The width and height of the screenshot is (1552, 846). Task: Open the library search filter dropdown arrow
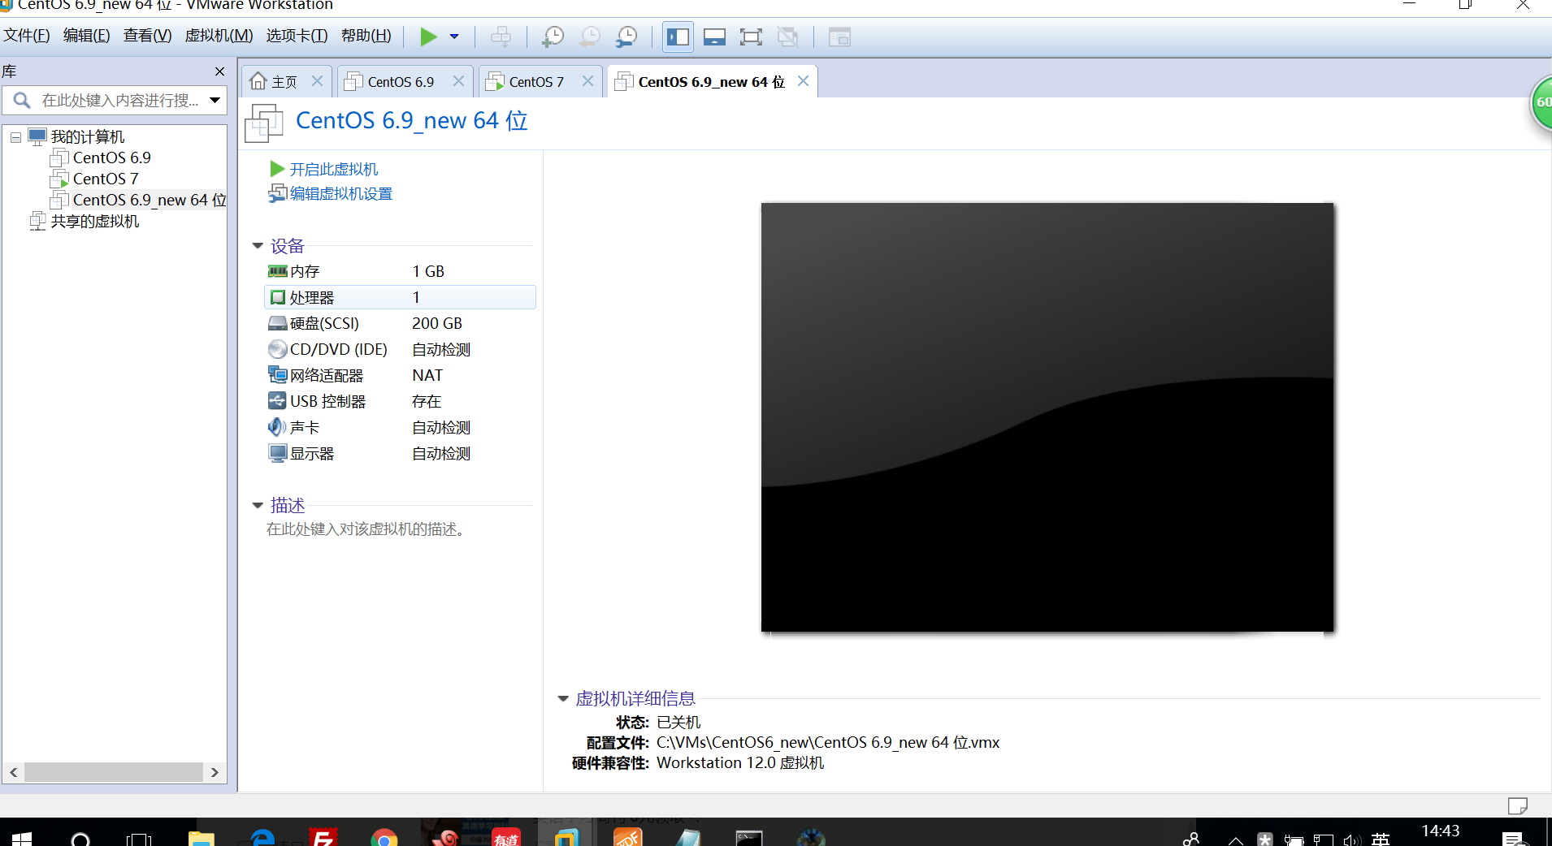pos(215,100)
